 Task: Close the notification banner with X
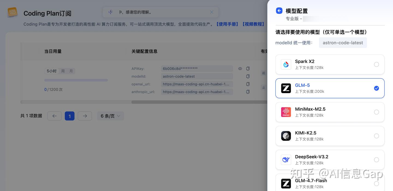pos(212,12)
